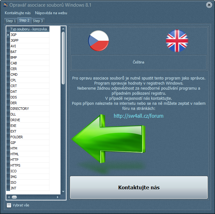Select the ICO file type row
The height and width of the screenshot is (214, 215).
point(30,171)
